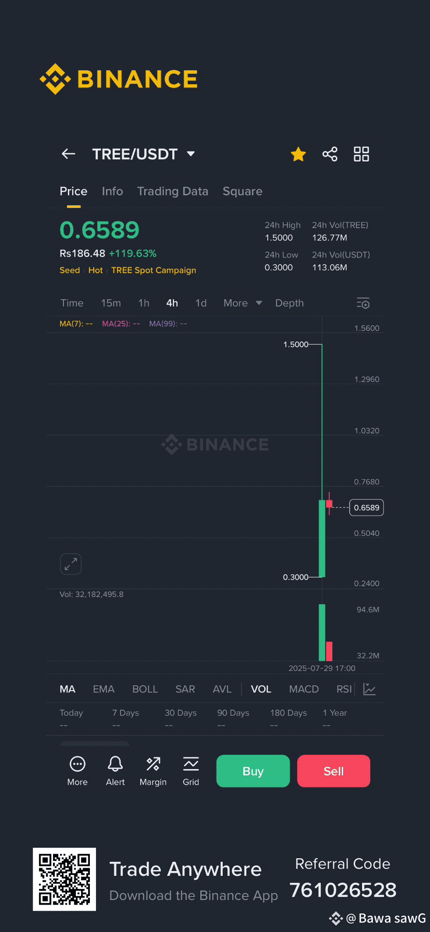Tap the 24h Low value 0.3000

[279, 267]
